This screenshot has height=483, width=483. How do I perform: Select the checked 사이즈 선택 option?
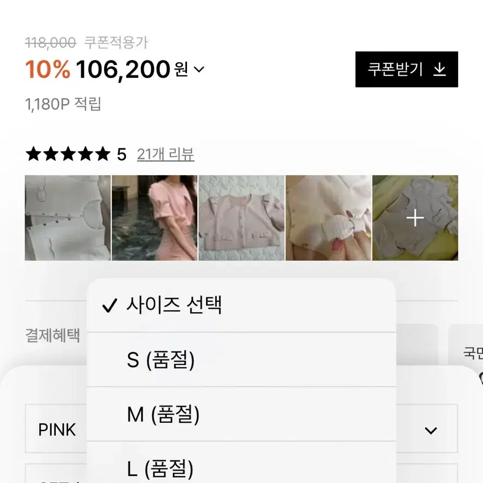coord(241,305)
